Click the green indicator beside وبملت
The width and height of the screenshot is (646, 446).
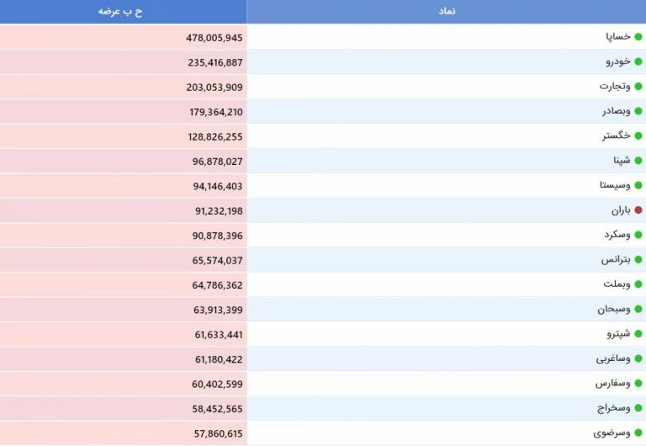(x=638, y=284)
